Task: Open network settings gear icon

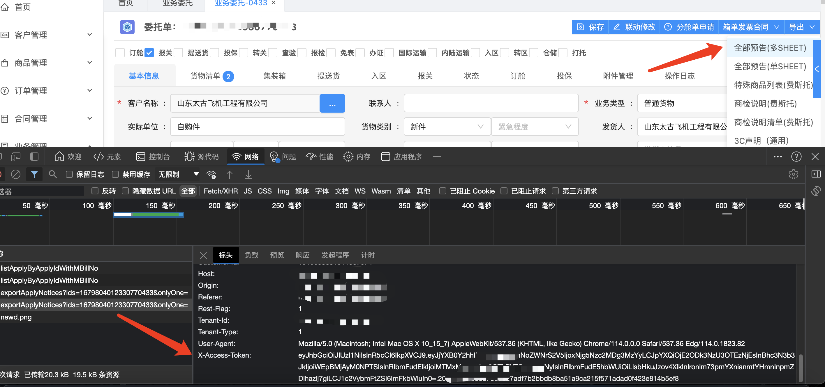Action: [793, 174]
